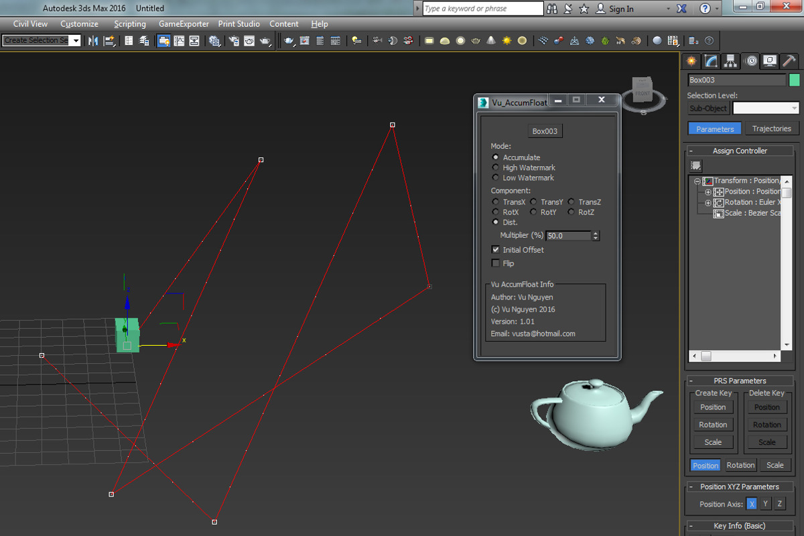
Task: Click Delete Key Scale button
Action: (x=767, y=442)
